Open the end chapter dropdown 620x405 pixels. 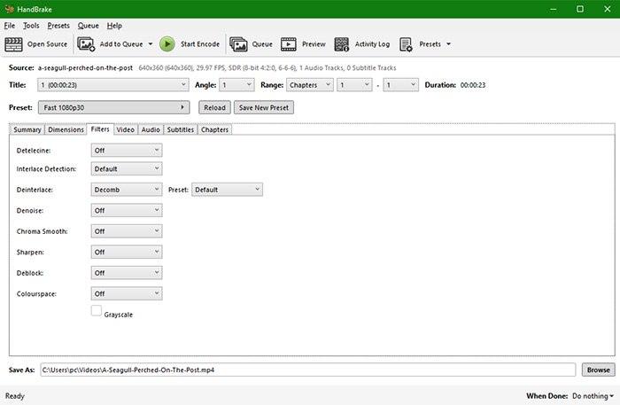click(400, 85)
